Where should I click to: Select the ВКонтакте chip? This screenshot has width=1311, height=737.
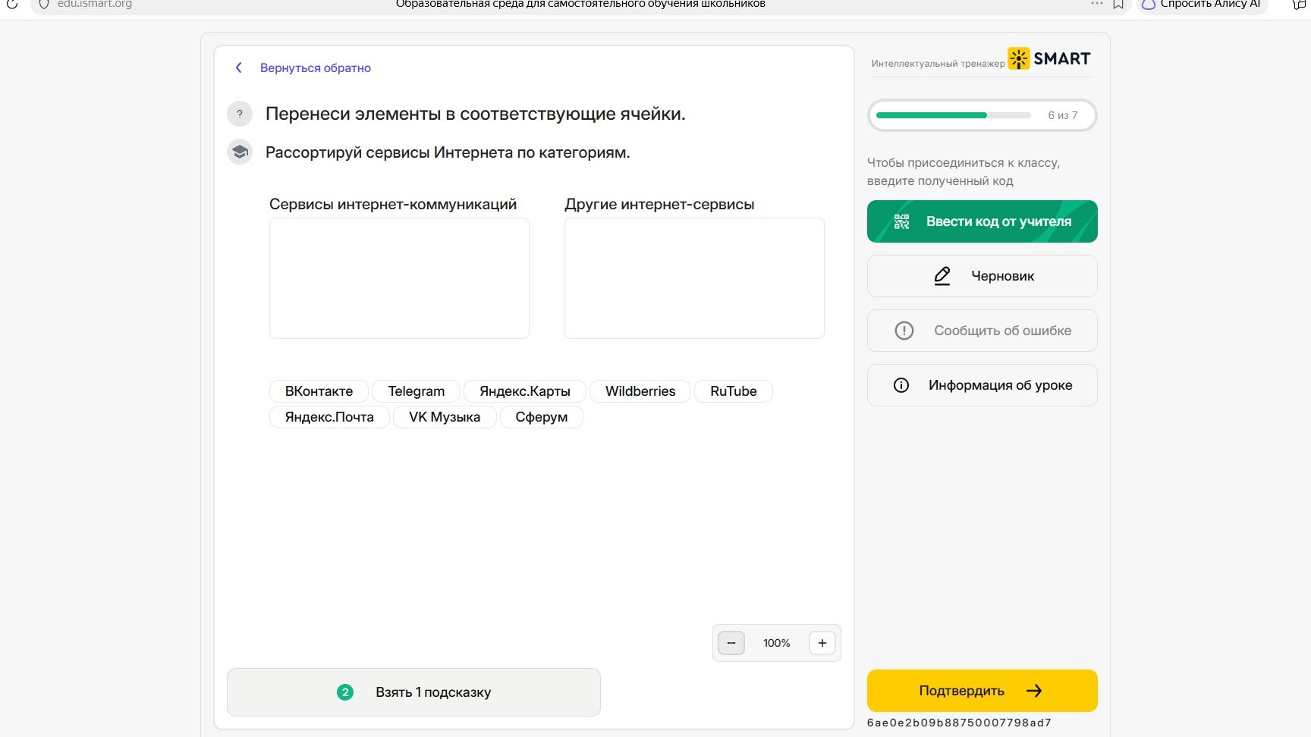coord(319,391)
